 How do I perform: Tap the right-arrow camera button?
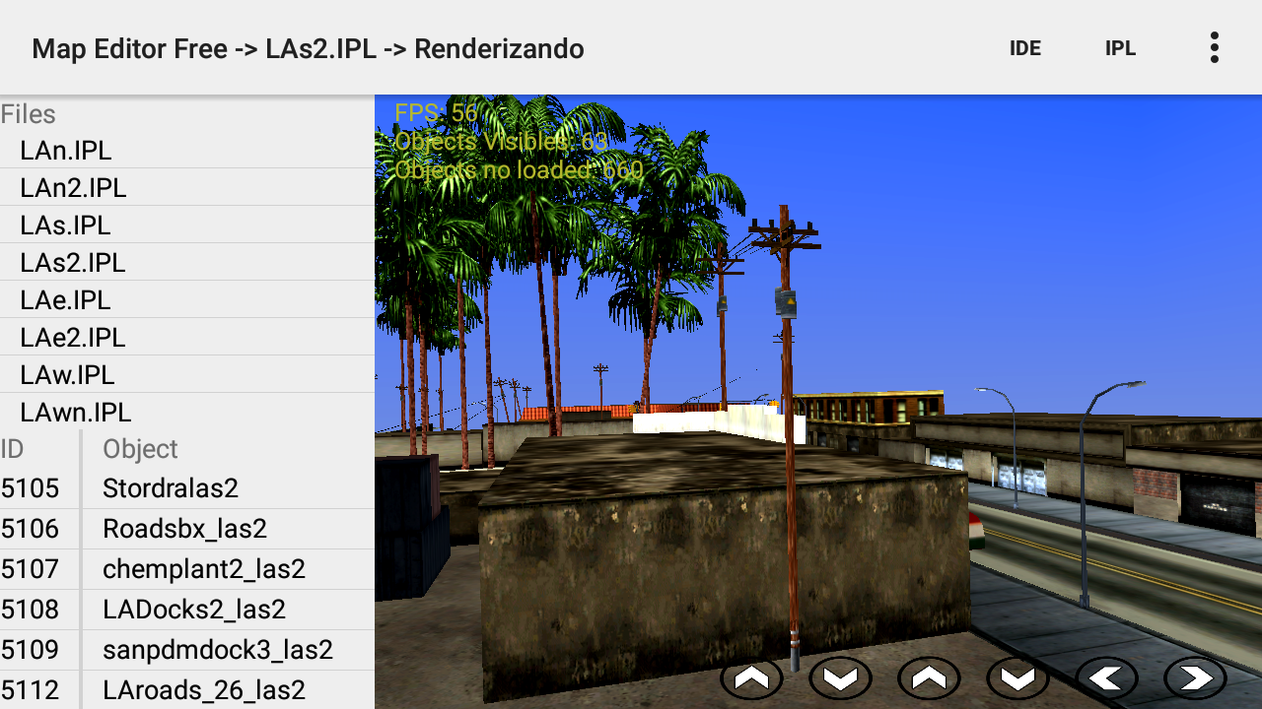click(1195, 678)
